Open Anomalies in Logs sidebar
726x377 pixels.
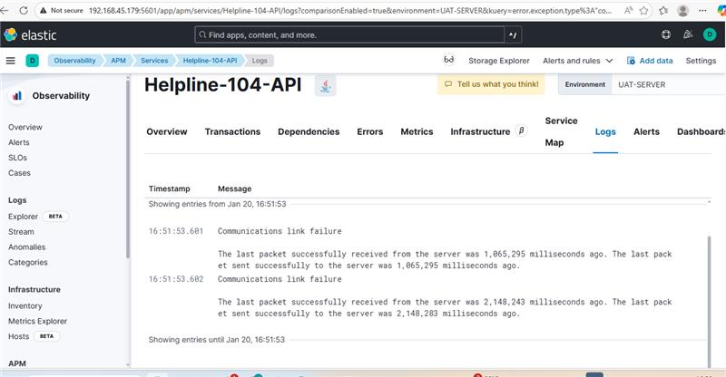26,246
